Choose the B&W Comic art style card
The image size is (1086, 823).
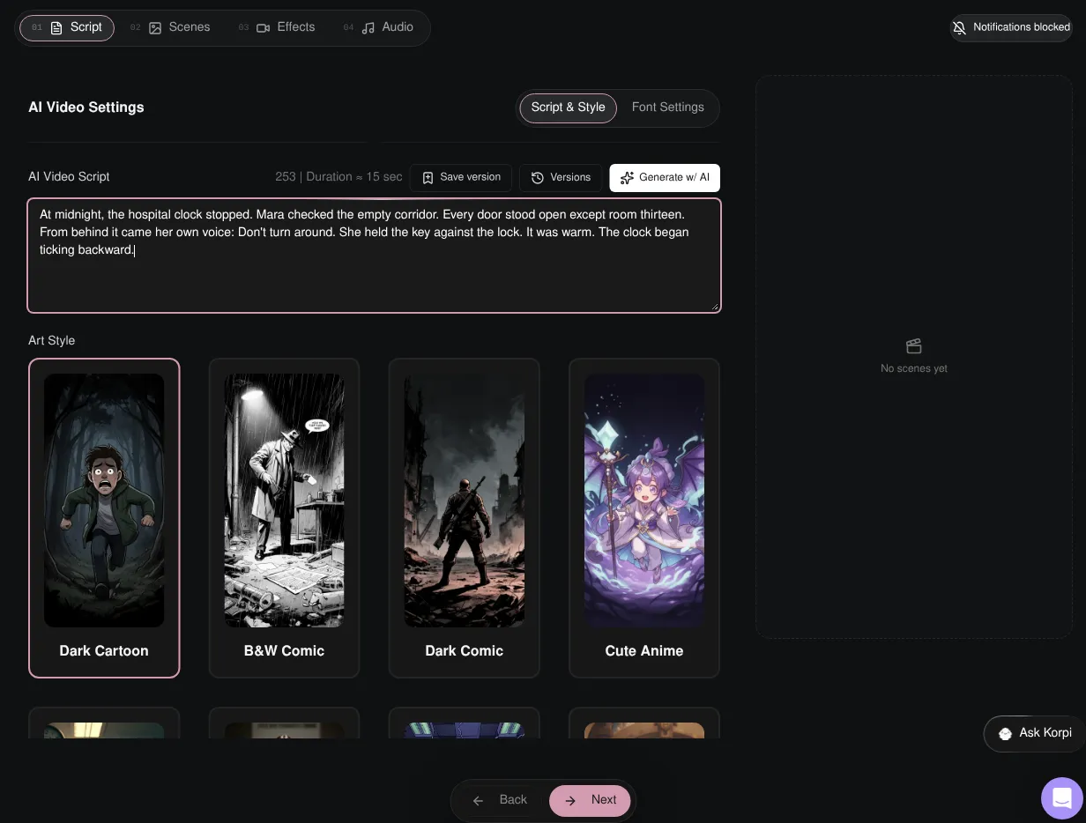(284, 518)
